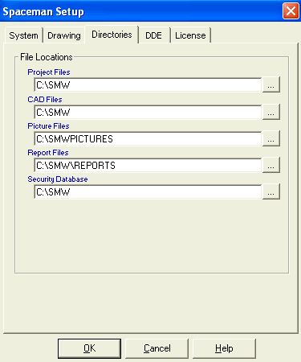Viewport: 301px width, 362px height.
Task: Click the Project Files path field
Action: pos(148,85)
